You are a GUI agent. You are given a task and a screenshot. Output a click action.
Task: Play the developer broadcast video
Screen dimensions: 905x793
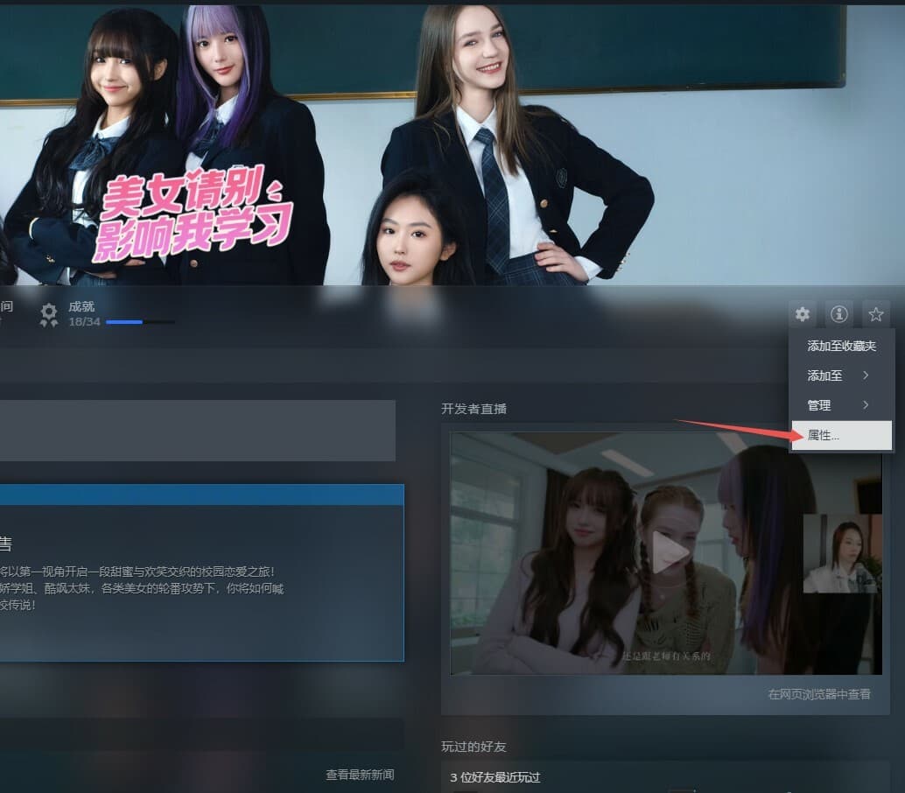[670, 553]
